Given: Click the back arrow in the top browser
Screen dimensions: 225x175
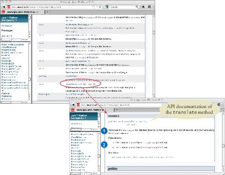Looking at the screenshot, I should click(x=4, y=7).
